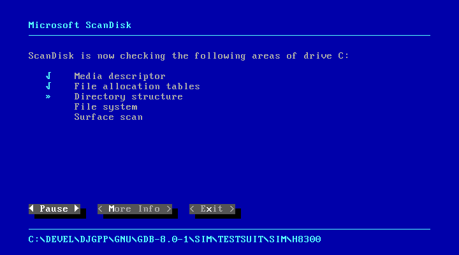The height and width of the screenshot is (255, 459).
Task: Click the C:\DEVEL\DJGPP path in status line
Action: tap(175, 240)
